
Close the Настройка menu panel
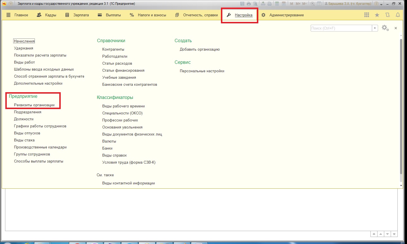click(395, 28)
